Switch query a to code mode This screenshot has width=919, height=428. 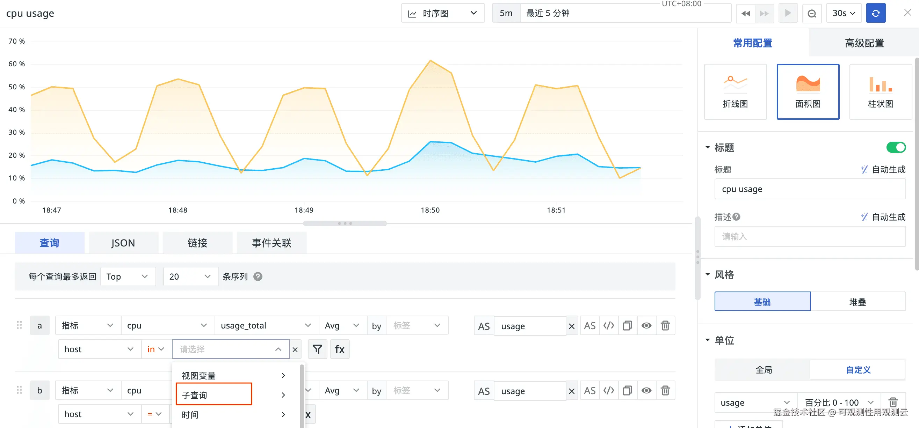[x=608, y=325]
